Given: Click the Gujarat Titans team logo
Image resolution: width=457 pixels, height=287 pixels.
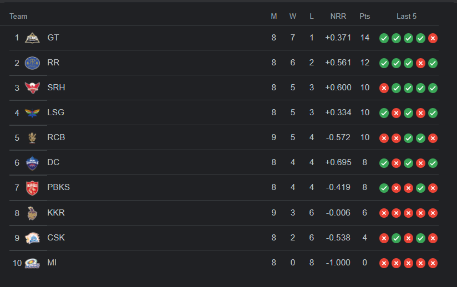Looking at the screenshot, I should click(x=32, y=38).
